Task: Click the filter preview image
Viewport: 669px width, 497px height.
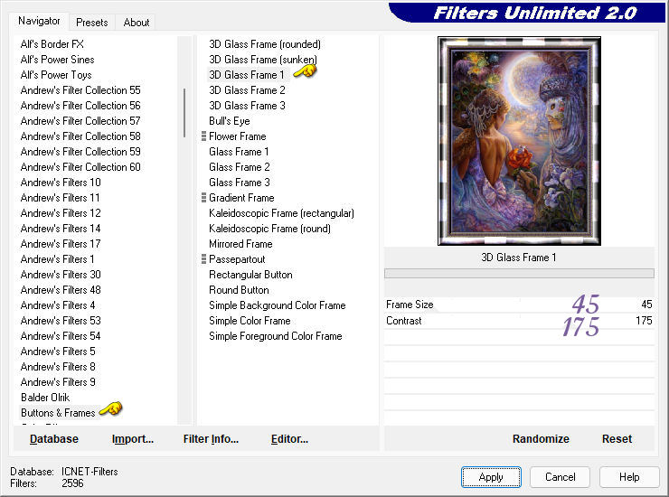Action: click(x=519, y=141)
